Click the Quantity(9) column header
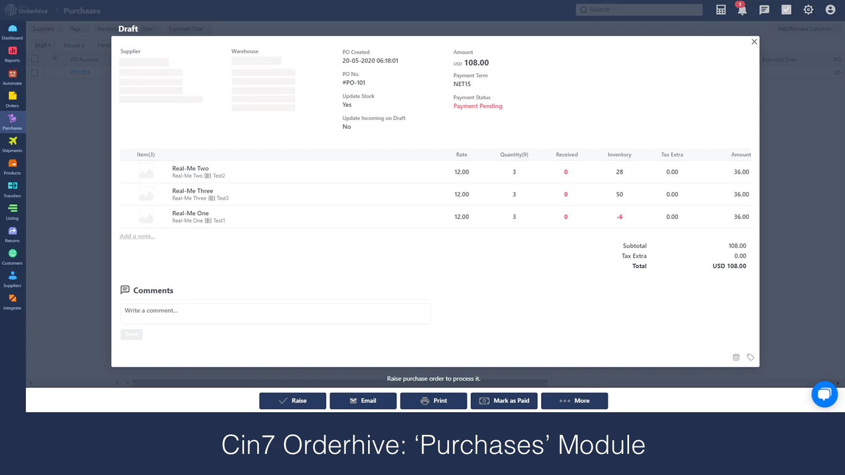The height and width of the screenshot is (475, 845). tap(514, 155)
